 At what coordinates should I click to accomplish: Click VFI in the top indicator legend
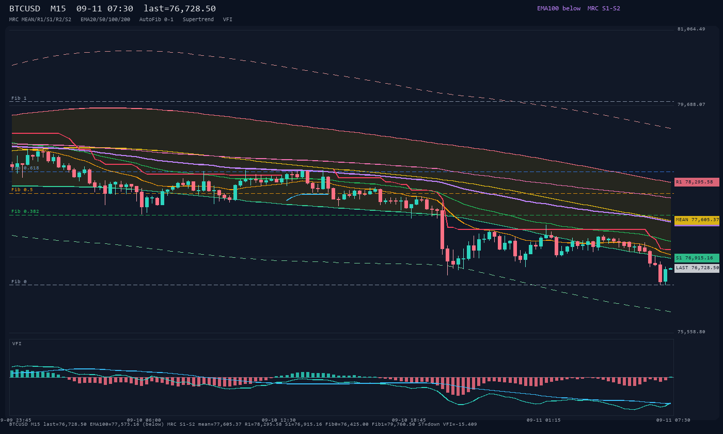click(x=228, y=20)
